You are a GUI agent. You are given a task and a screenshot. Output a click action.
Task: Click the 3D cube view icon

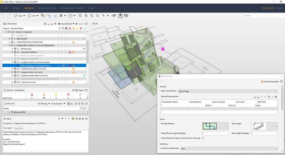pos(70,16)
